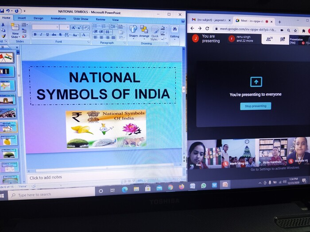This screenshot has height=232, width=310.
Task: Increase the paragraph list level
Action: 101,31
